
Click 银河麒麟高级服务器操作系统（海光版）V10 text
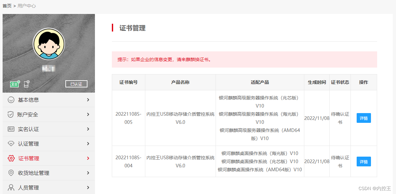(x=260, y=118)
